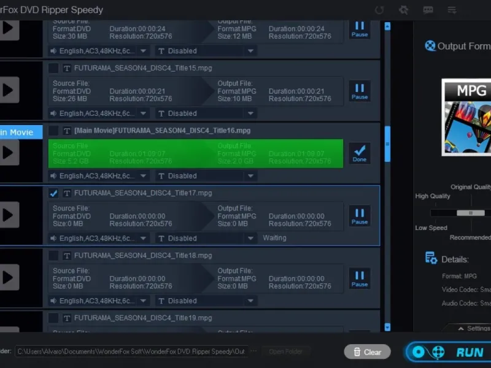491x368 pixels.
Task: Click the film reel icon in RUN button
Action: tap(438, 352)
